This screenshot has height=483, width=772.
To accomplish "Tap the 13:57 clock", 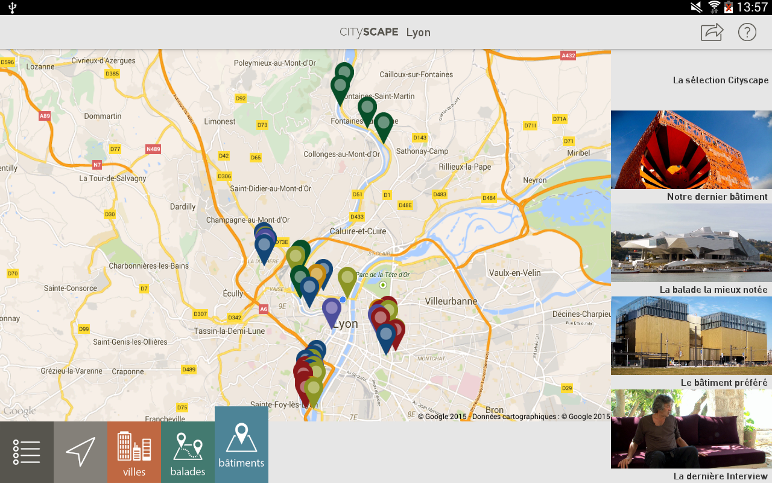I will point(752,7).
